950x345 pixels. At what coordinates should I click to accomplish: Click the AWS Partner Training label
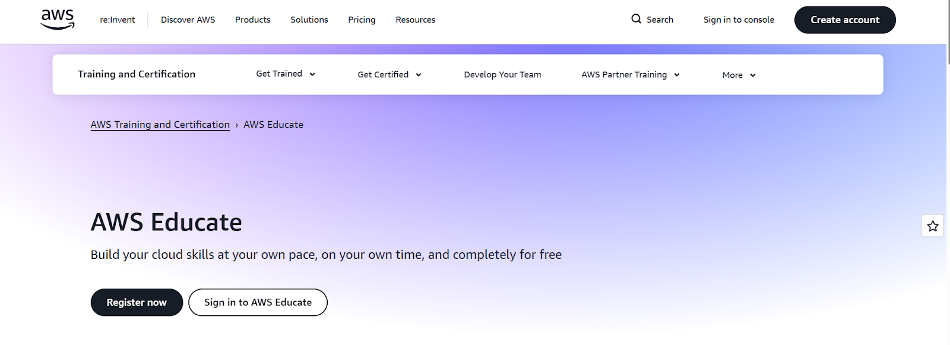624,75
